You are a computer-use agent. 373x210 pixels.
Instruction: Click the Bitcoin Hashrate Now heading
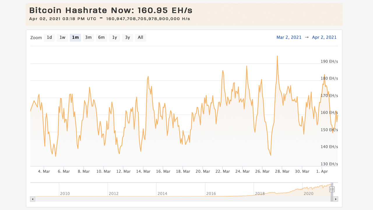tap(111, 10)
